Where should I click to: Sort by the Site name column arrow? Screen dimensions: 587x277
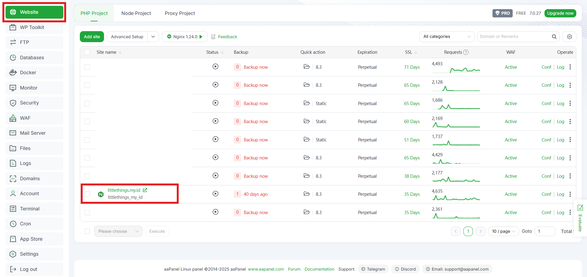[120, 52]
